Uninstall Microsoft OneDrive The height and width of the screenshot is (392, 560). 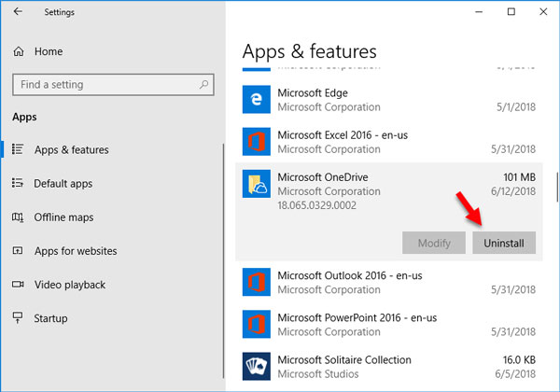click(x=504, y=243)
